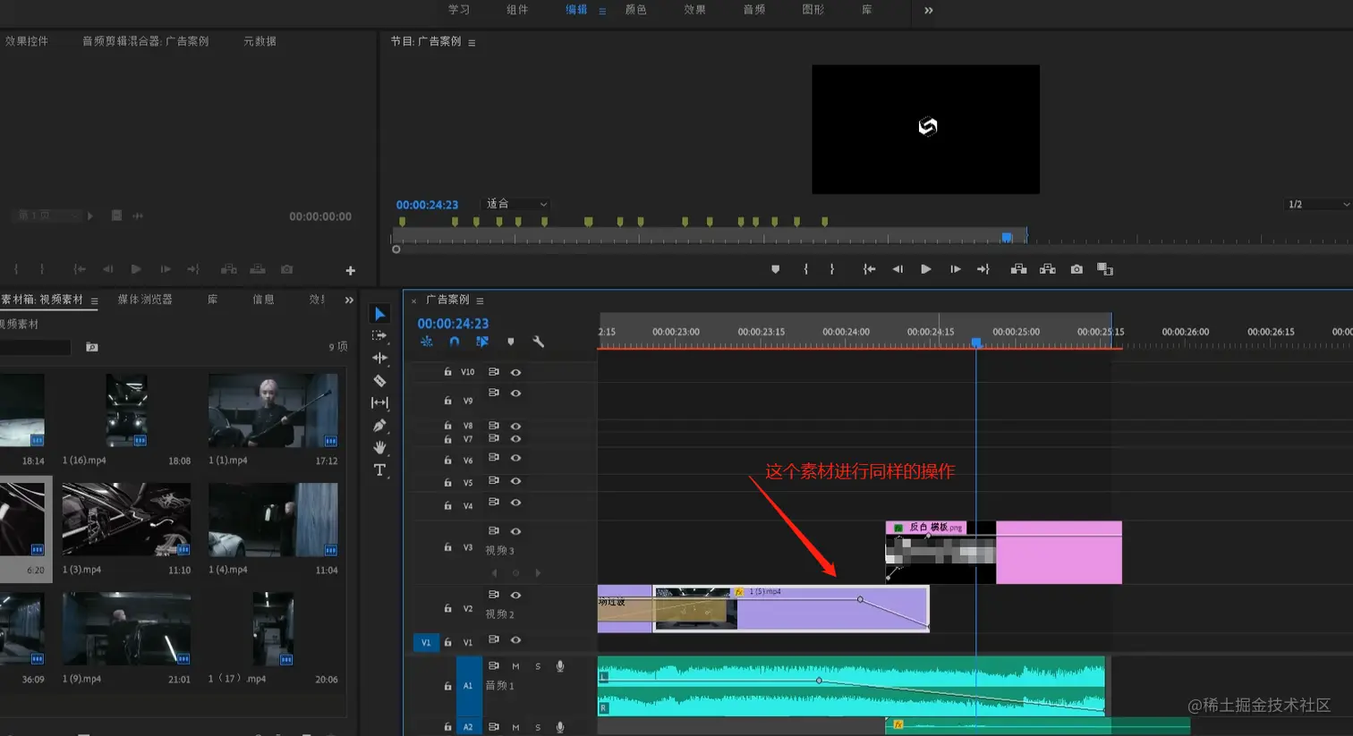Image resolution: width=1353 pixels, height=736 pixels.
Task: Mute audio track A1
Action: [515, 666]
